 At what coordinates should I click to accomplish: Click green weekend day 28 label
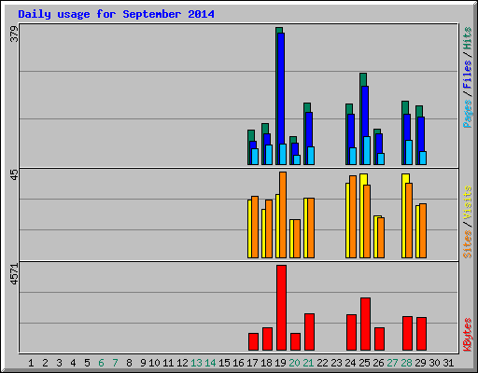click(x=406, y=363)
